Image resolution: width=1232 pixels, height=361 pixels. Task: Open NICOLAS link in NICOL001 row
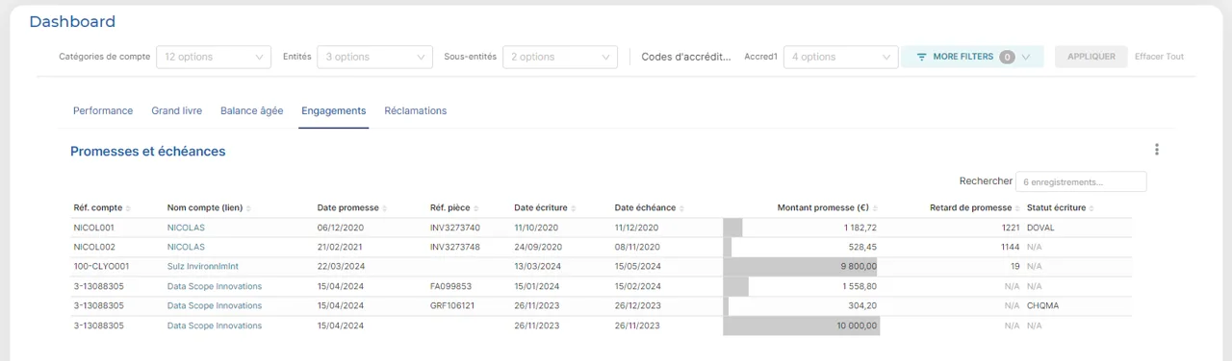pyautogui.click(x=186, y=228)
